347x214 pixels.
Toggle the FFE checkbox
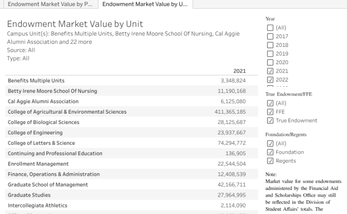click(270, 112)
